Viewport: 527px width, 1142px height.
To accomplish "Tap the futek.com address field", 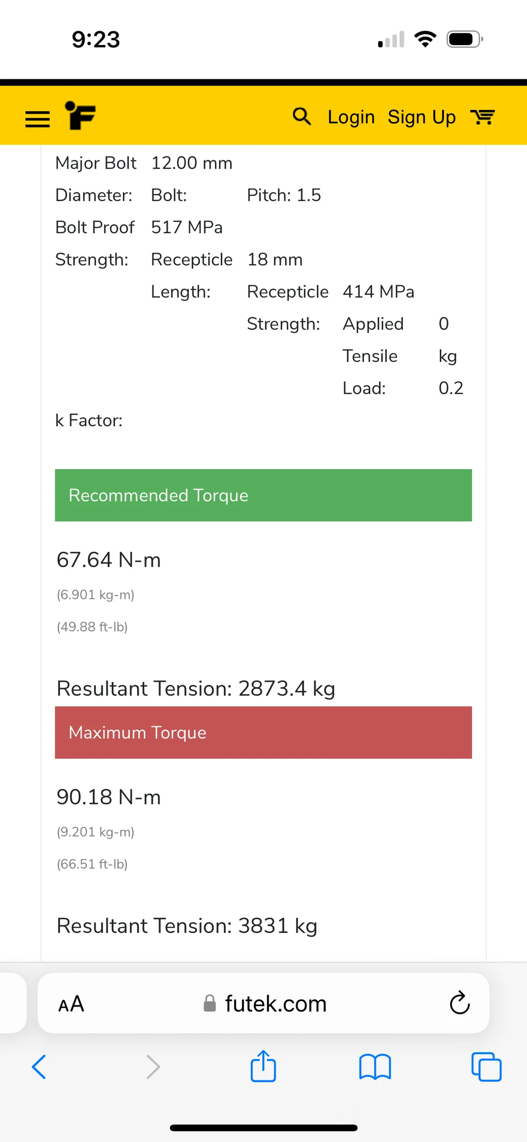I will point(264,1003).
